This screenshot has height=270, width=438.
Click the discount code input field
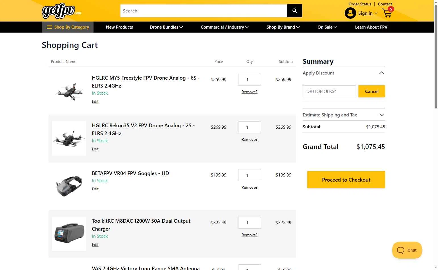pos(329,91)
